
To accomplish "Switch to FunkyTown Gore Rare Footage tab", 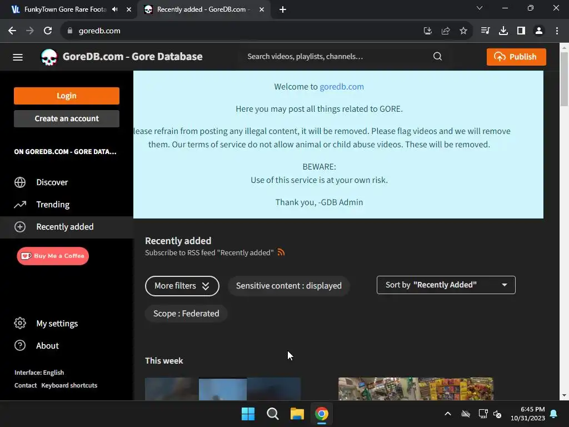I will [66, 9].
